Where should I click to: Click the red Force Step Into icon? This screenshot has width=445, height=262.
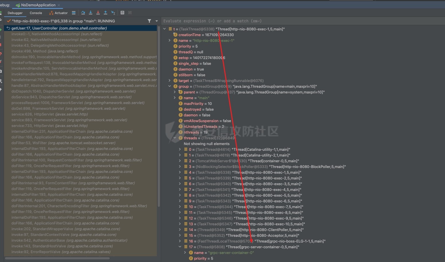(x=98, y=13)
